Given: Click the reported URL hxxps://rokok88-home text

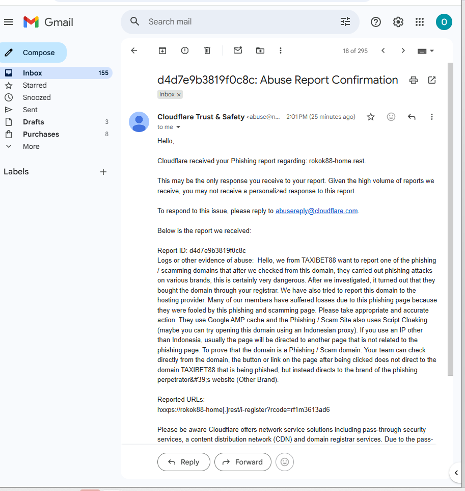Looking at the screenshot, I should click(x=243, y=409).
